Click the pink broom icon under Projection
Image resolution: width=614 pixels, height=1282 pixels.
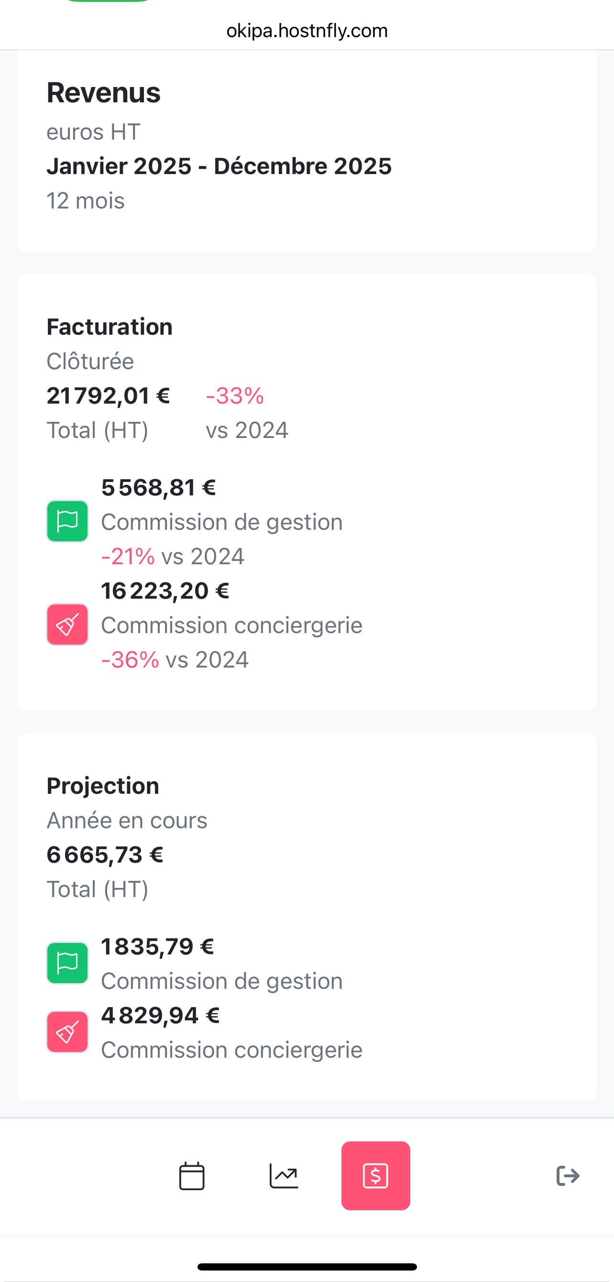click(x=68, y=1031)
